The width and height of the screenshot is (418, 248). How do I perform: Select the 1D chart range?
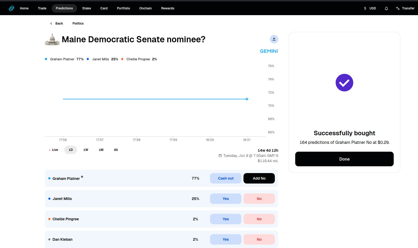71,150
